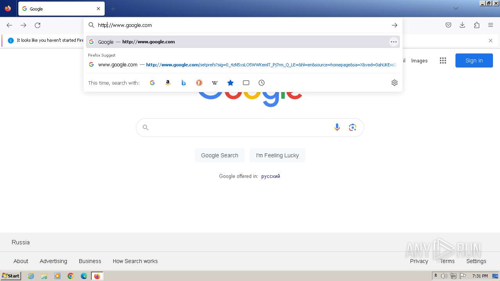Image resolution: width=500 pixels, height=281 pixels.
Task: Close the Google tab
Action: (98, 9)
